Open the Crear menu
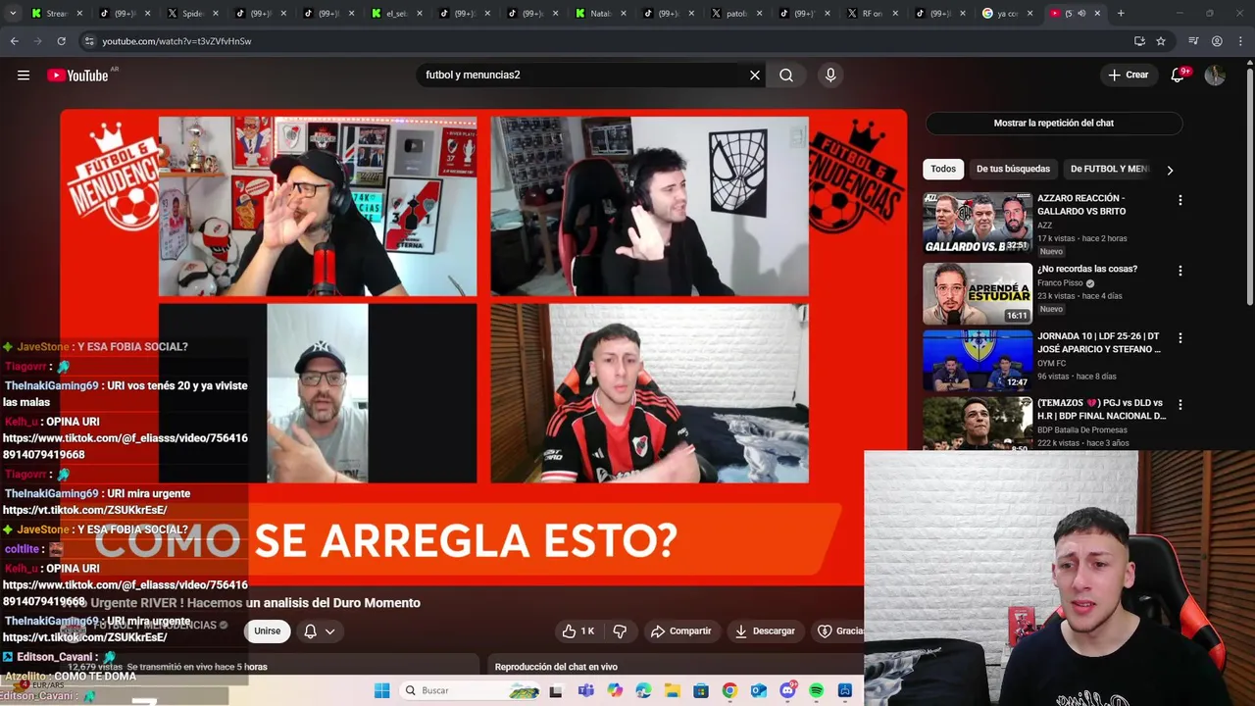 coord(1129,75)
